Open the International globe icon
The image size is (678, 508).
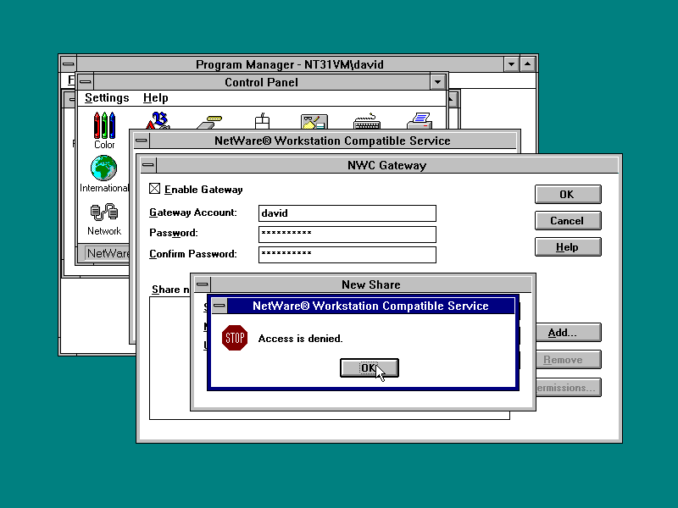pos(103,174)
